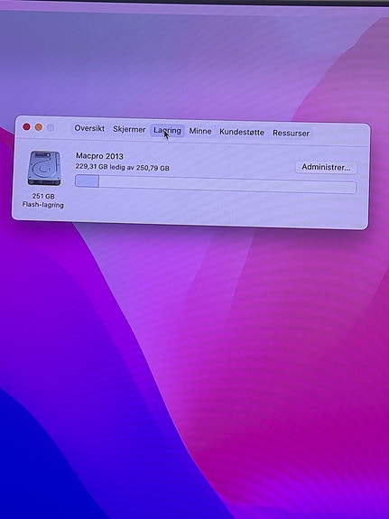389x519 pixels.
Task: Click the greyed-out zoom window button
Action: point(51,127)
